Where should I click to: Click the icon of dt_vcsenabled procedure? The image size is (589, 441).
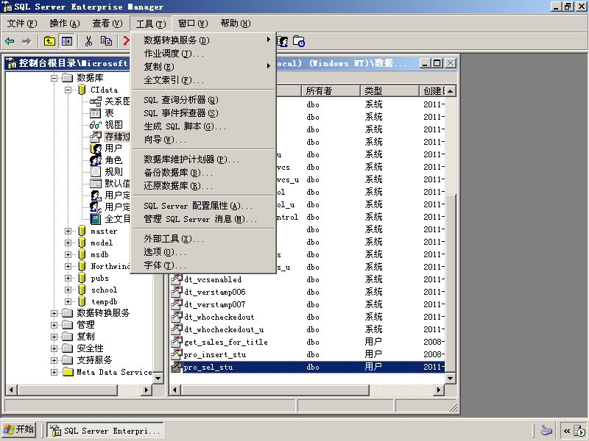(177, 279)
